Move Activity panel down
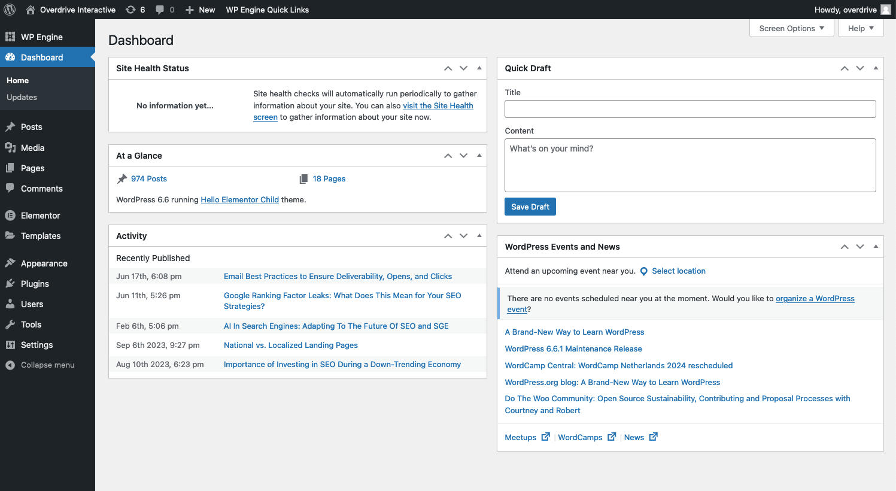This screenshot has width=896, height=491. pyautogui.click(x=463, y=236)
